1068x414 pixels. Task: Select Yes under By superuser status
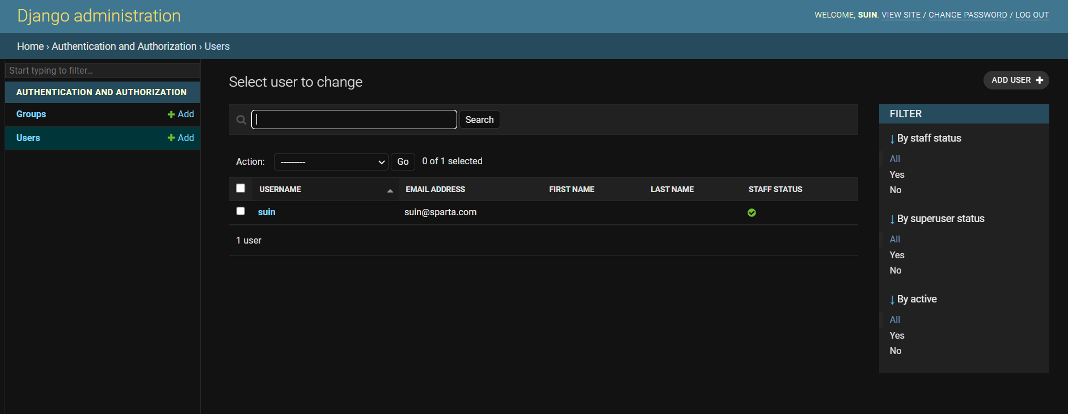pyautogui.click(x=897, y=255)
